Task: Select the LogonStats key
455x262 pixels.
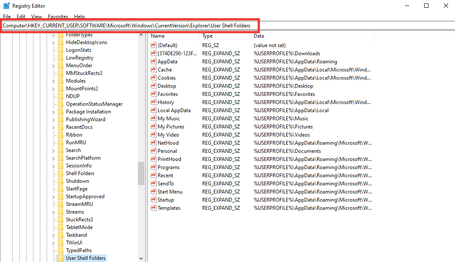Action: pyautogui.click(x=78, y=50)
